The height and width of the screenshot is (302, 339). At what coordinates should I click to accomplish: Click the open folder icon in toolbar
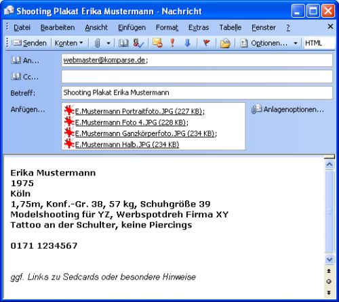(x=225, y=43)
